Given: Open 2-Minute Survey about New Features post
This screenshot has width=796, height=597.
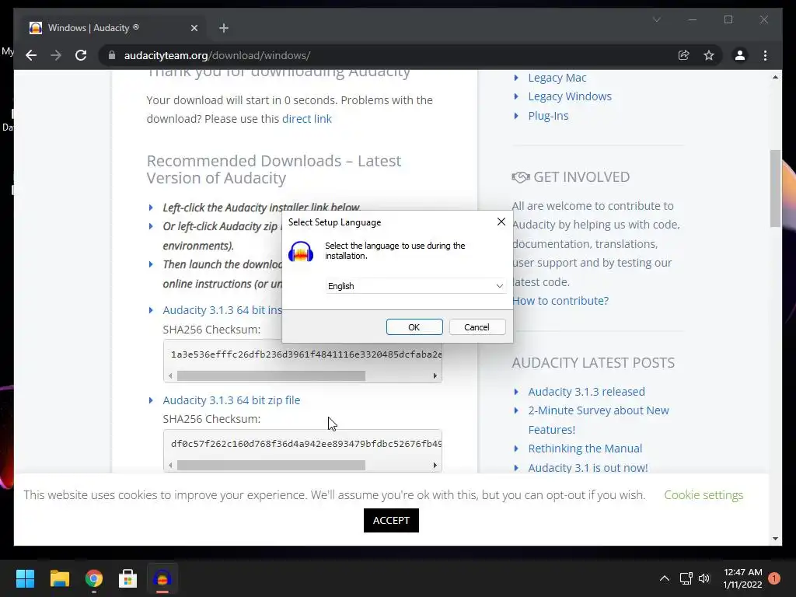Looking at the screenshot, I should [x=599, y=420].
